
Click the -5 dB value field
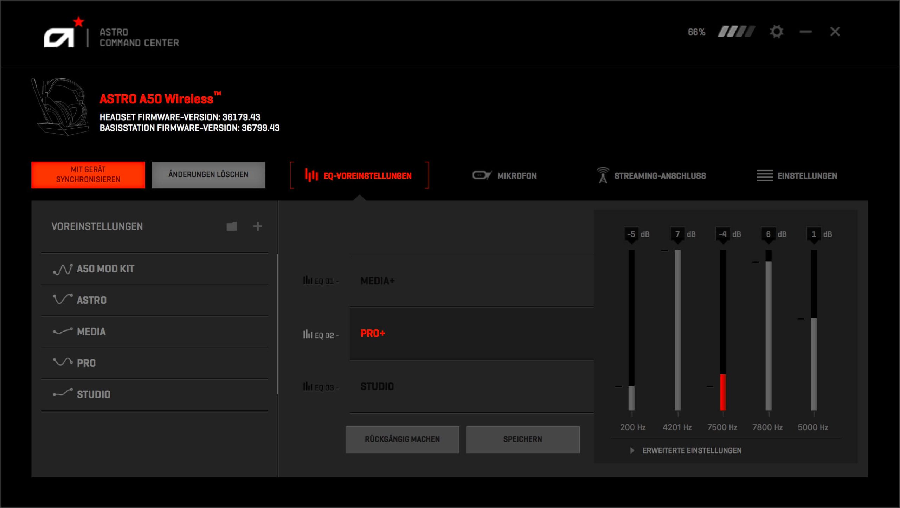click(631, 234)
